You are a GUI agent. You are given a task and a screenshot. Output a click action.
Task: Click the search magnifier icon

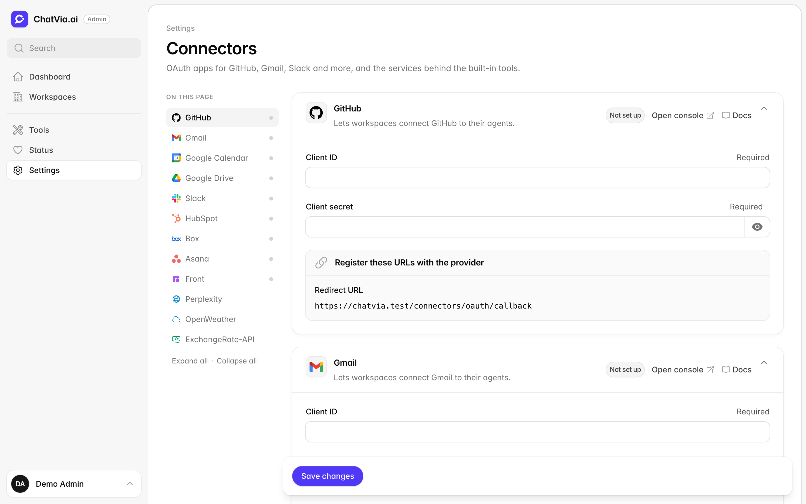(x=19, y=48)
